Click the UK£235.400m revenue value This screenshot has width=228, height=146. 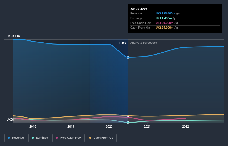click(x=165, y=13)
